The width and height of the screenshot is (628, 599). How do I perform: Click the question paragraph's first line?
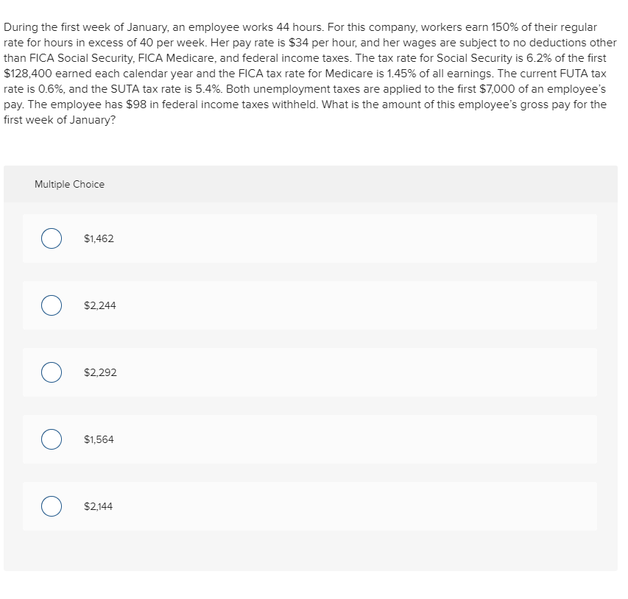pos(300,27)
